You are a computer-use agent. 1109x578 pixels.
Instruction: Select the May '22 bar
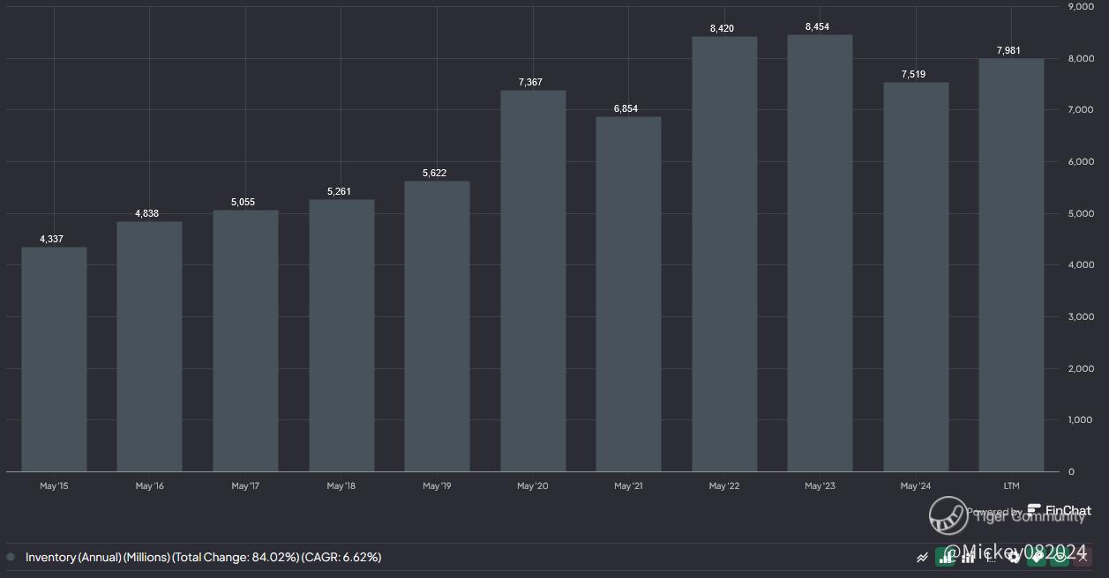(724, 254)
